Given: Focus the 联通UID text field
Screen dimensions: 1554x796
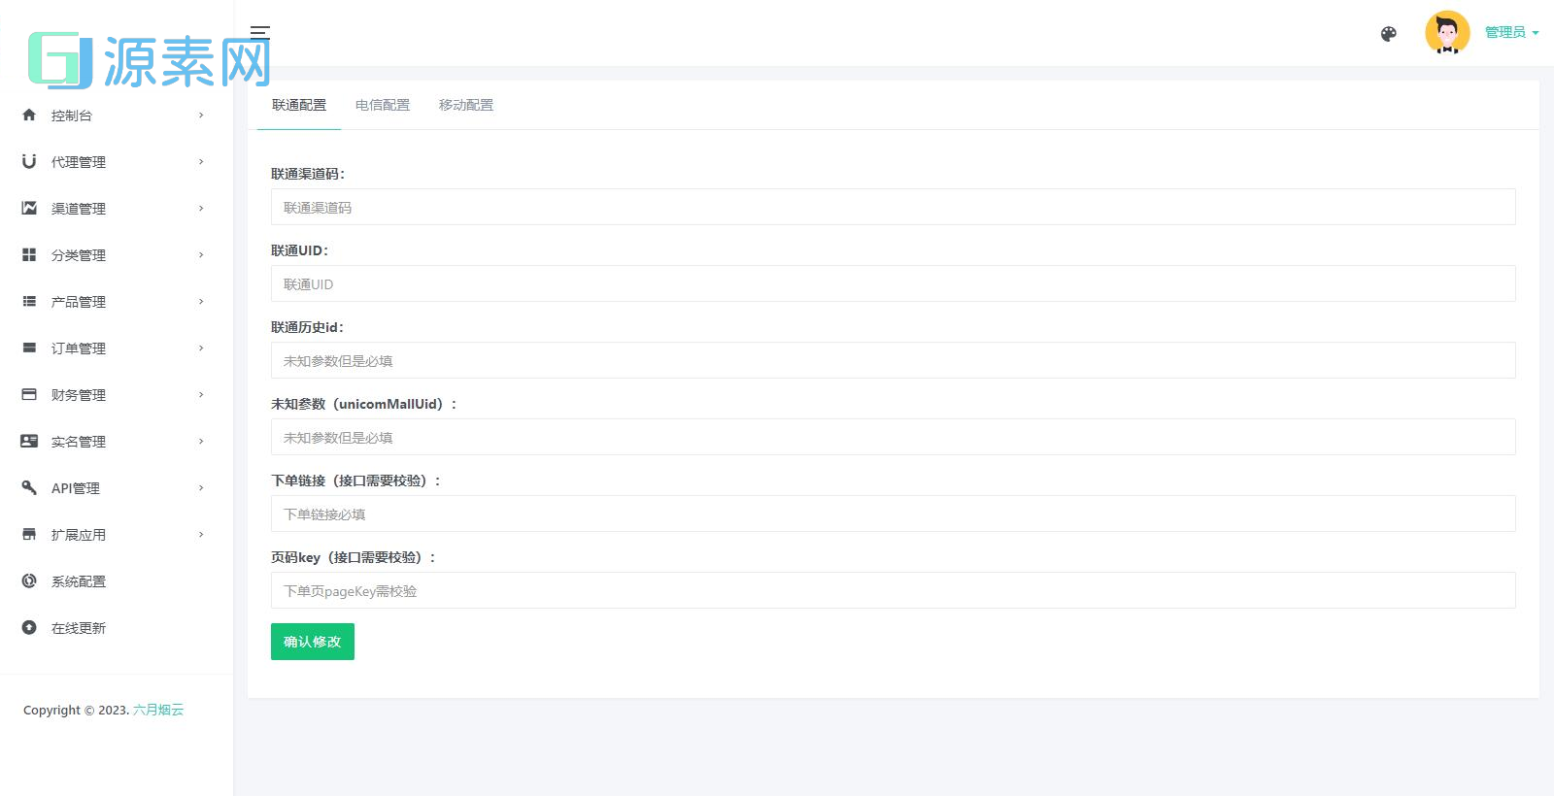Looking at the screenshot, I should pyautogui.click(x=893, y=283).
